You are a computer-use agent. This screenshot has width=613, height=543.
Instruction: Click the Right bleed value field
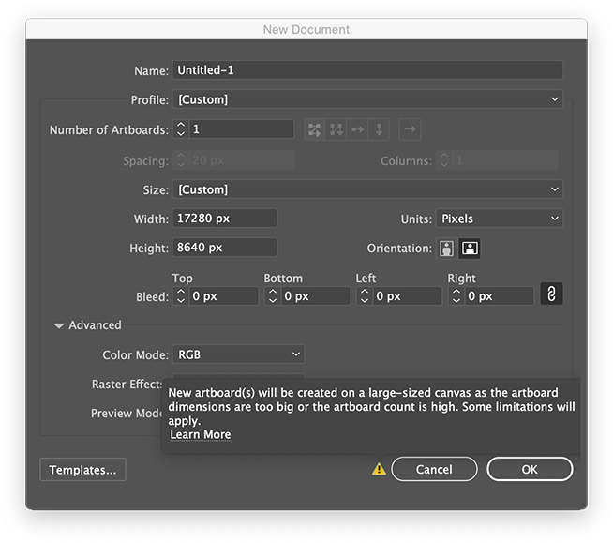coord(499,296)
